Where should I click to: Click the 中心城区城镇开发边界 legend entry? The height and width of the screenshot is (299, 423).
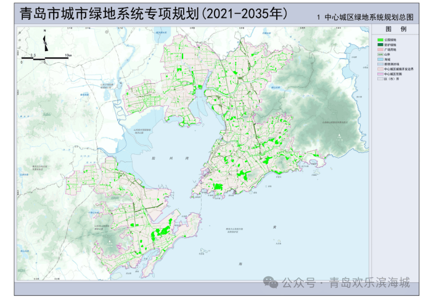[393, 69]
